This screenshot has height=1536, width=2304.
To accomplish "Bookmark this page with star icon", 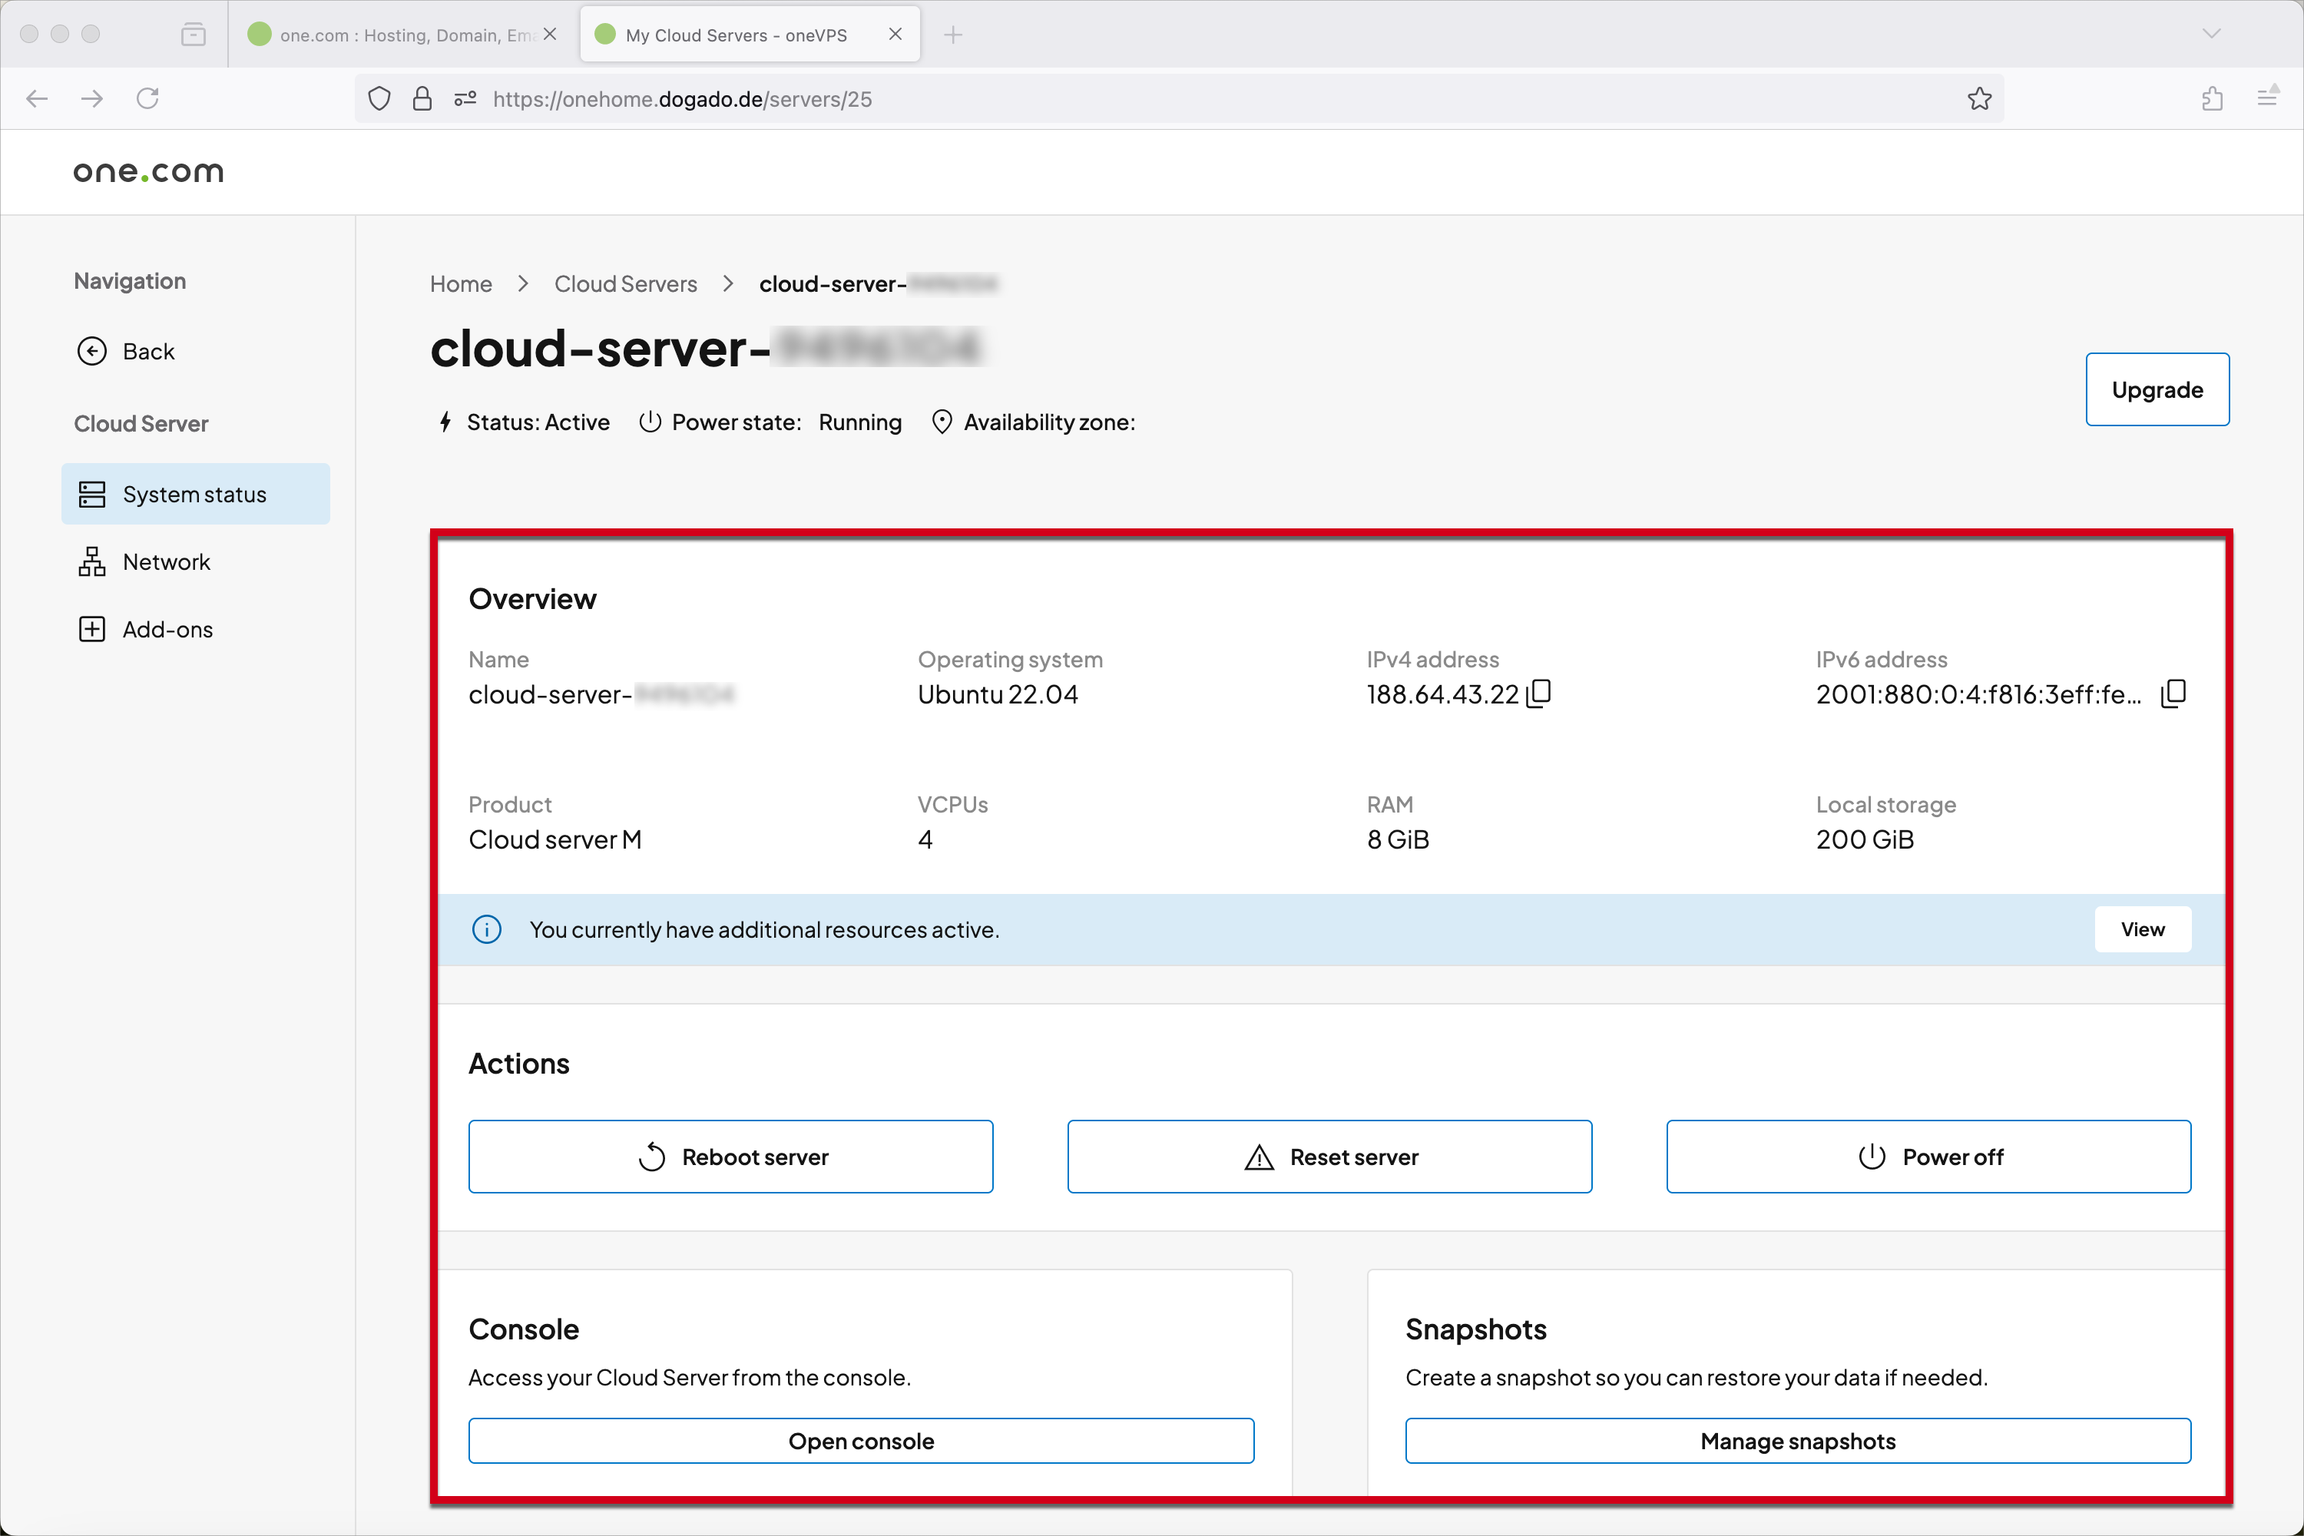I will click(1979, 99).
